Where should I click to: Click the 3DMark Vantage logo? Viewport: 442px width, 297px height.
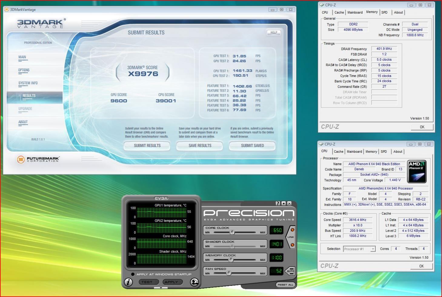pyautogui.click(x=41, y=23)
